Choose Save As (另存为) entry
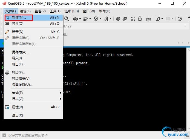Screen dimensions: 190x139 pyautogui.click(x=33, y=52)
